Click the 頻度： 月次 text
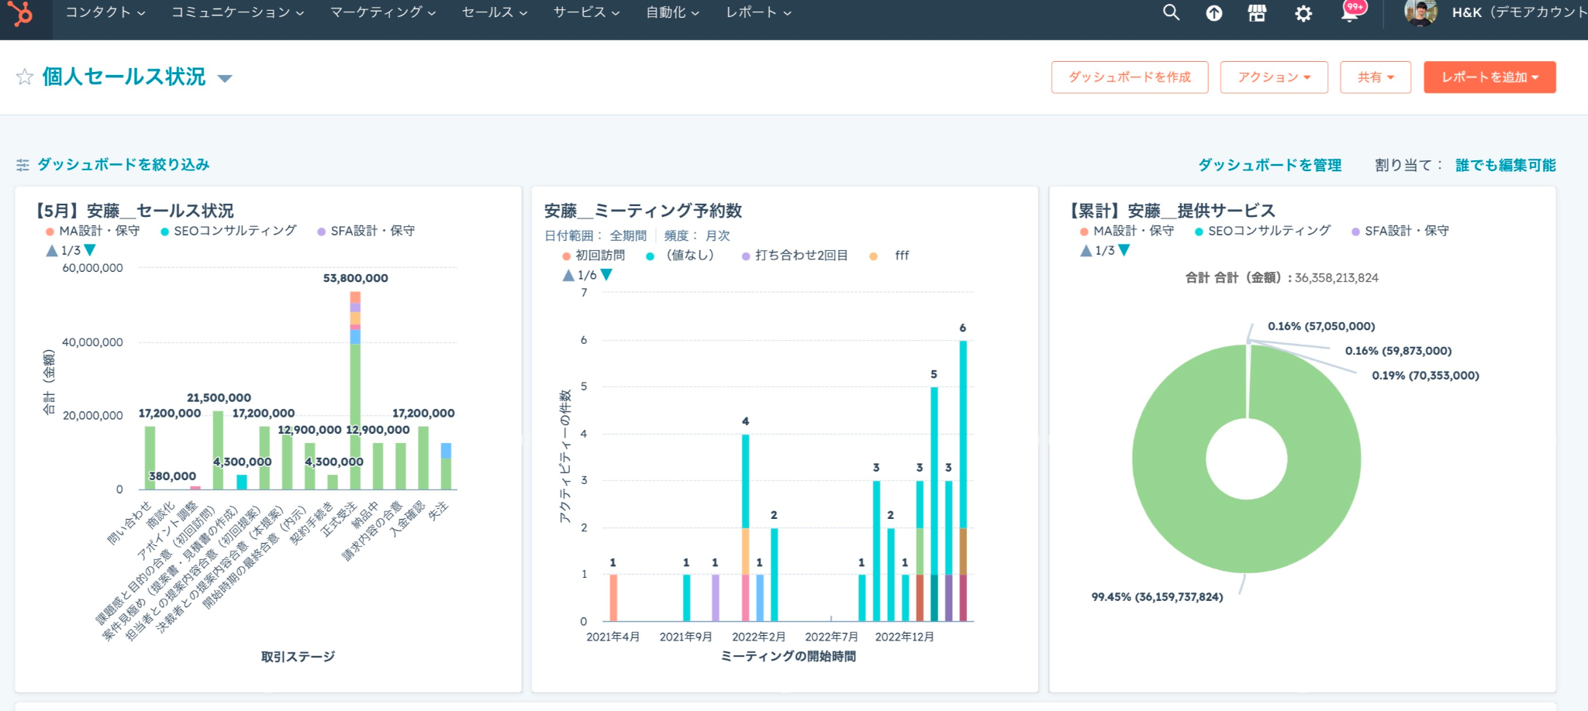 coord(697,235)
